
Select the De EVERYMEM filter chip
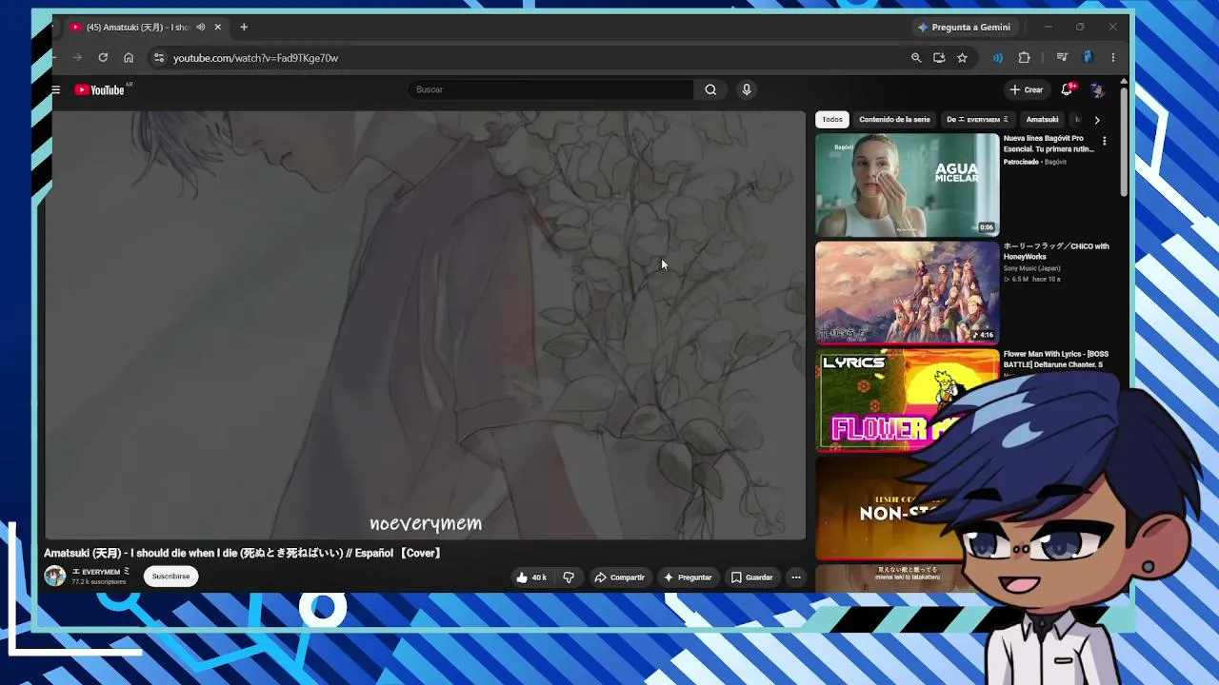977,120
